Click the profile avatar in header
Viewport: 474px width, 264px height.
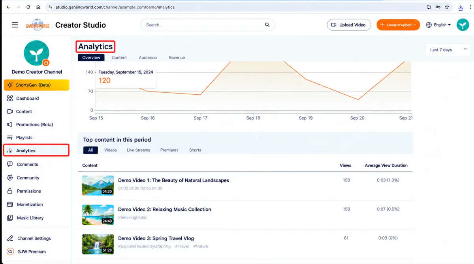tap(463, 25)
